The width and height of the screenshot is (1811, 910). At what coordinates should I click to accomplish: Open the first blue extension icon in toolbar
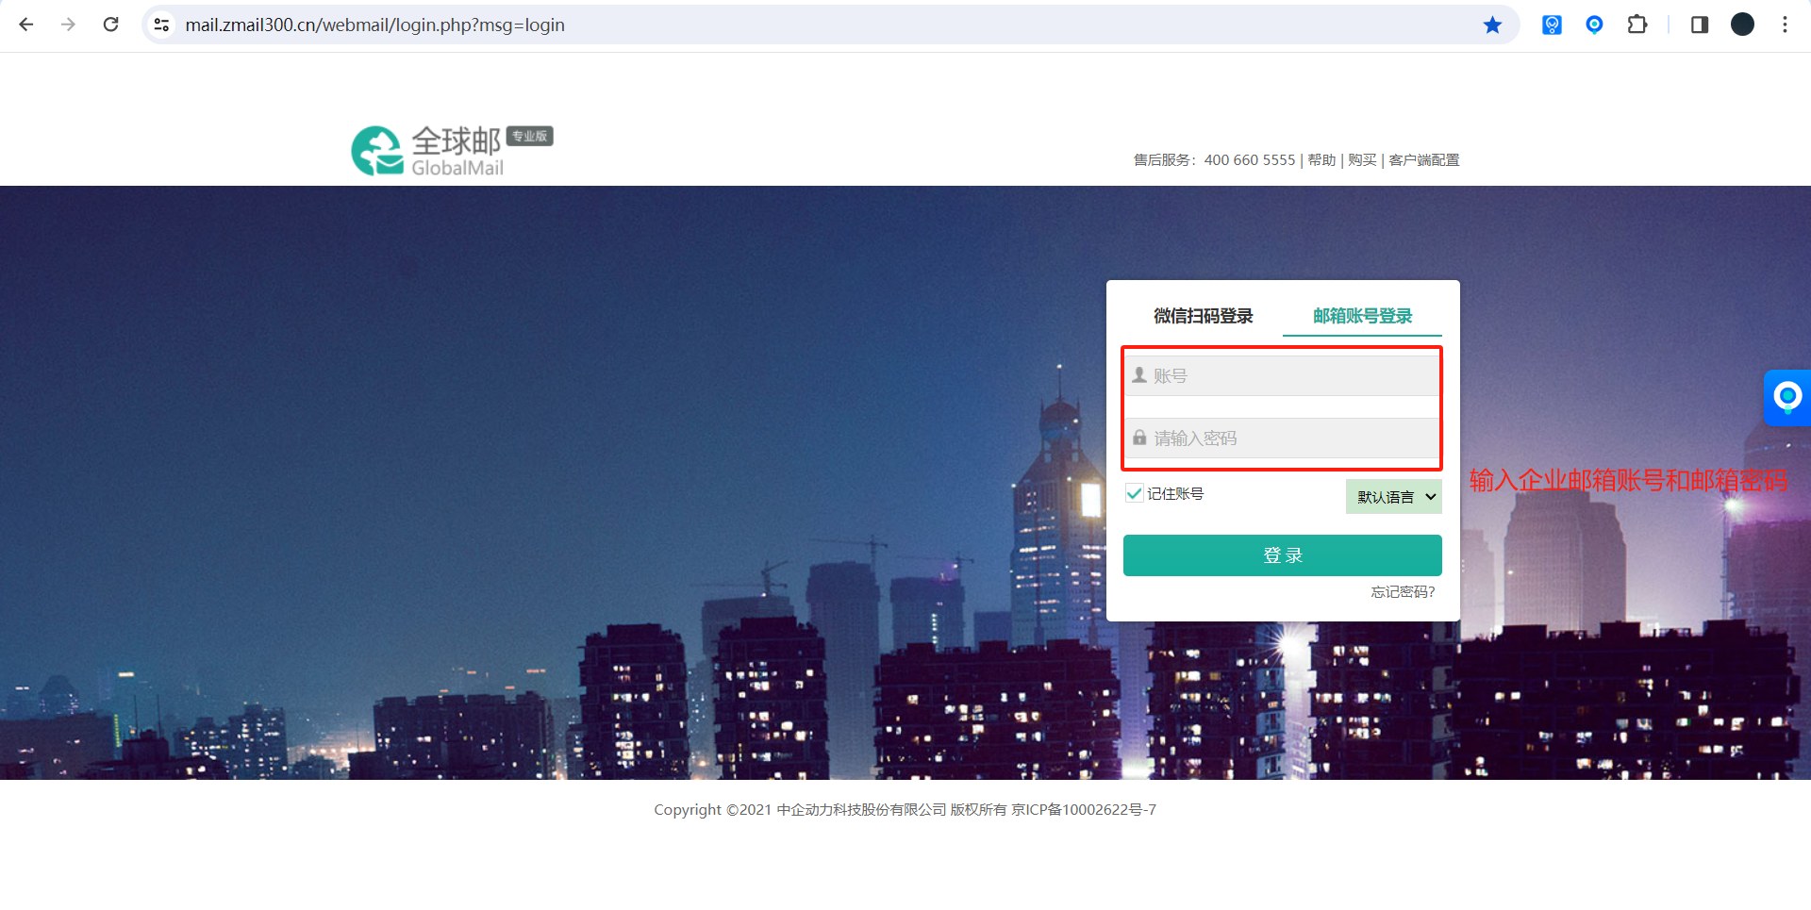pyautogui.click(x=1552, y=25)
